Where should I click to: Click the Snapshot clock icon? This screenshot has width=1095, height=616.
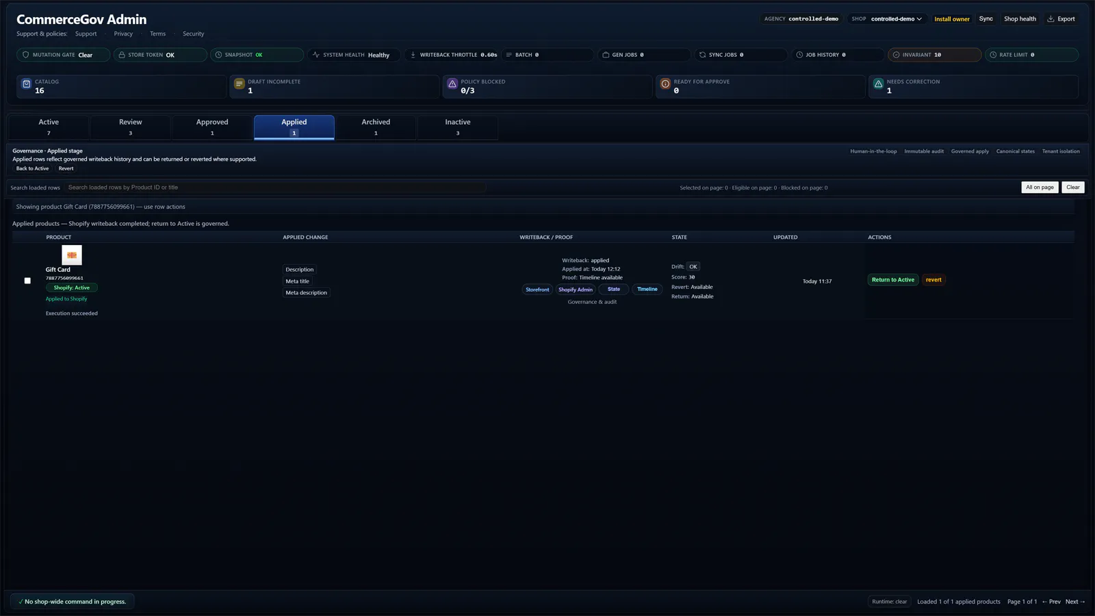[218, 55]
